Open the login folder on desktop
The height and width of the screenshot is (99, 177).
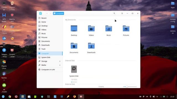(173, 5)
